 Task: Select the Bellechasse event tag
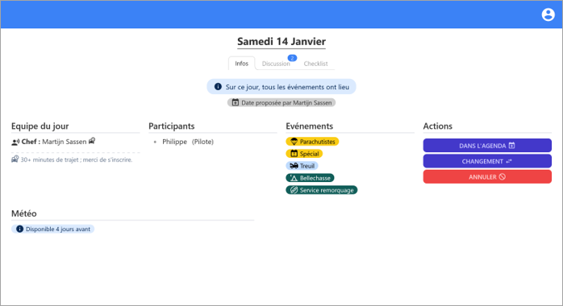click(x=310, y=178)
